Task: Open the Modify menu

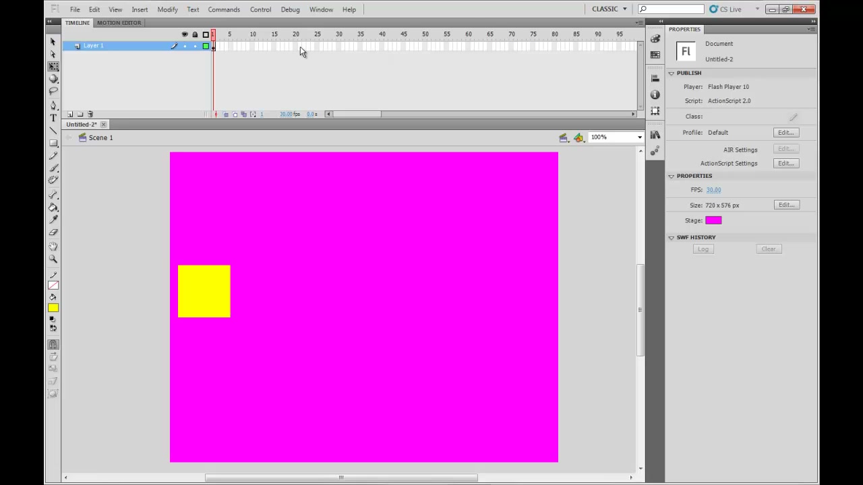Action: [x=167, y=9]
